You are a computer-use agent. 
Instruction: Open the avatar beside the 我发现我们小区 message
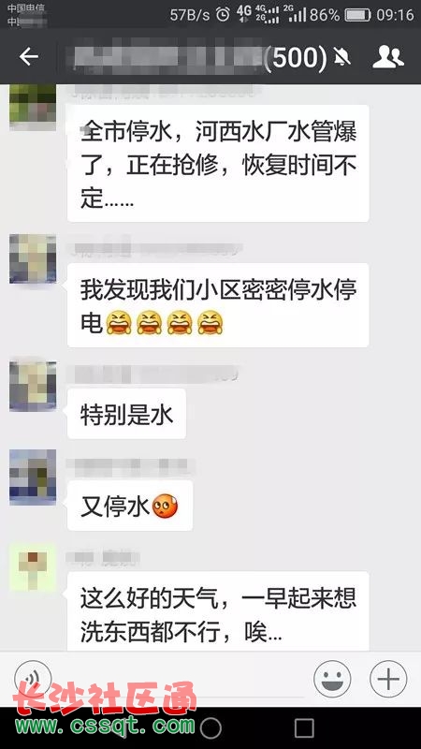(x=33, y=259)
